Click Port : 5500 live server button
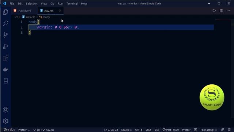The width and height of the screenshot is (234, 132). 171,130
